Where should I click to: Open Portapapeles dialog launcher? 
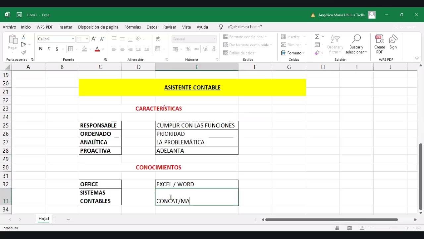pyautogui.click(x=32, y=59)
